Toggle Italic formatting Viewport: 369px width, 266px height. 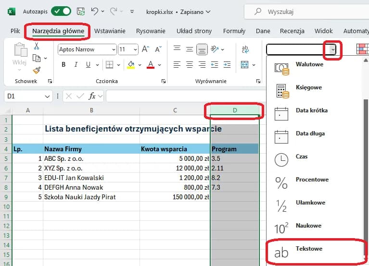coord(76,65)
